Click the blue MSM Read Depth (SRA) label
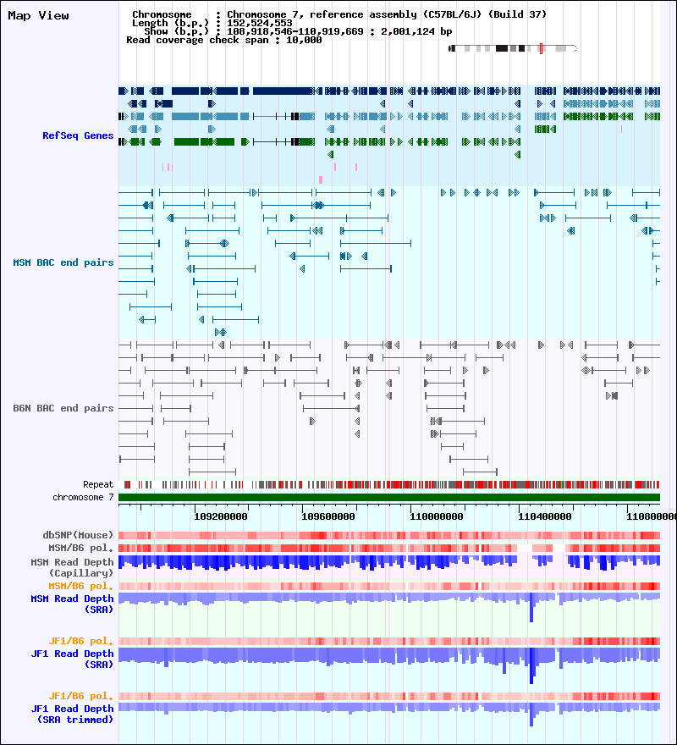This screenshot has width=677, height=745. pos(72,604)
